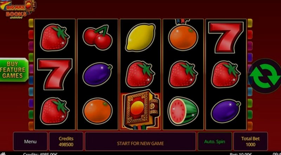The width and height of the screenshot is (281, 155).
Task: Click the lemon symbol on reel three
Action: 140,37
